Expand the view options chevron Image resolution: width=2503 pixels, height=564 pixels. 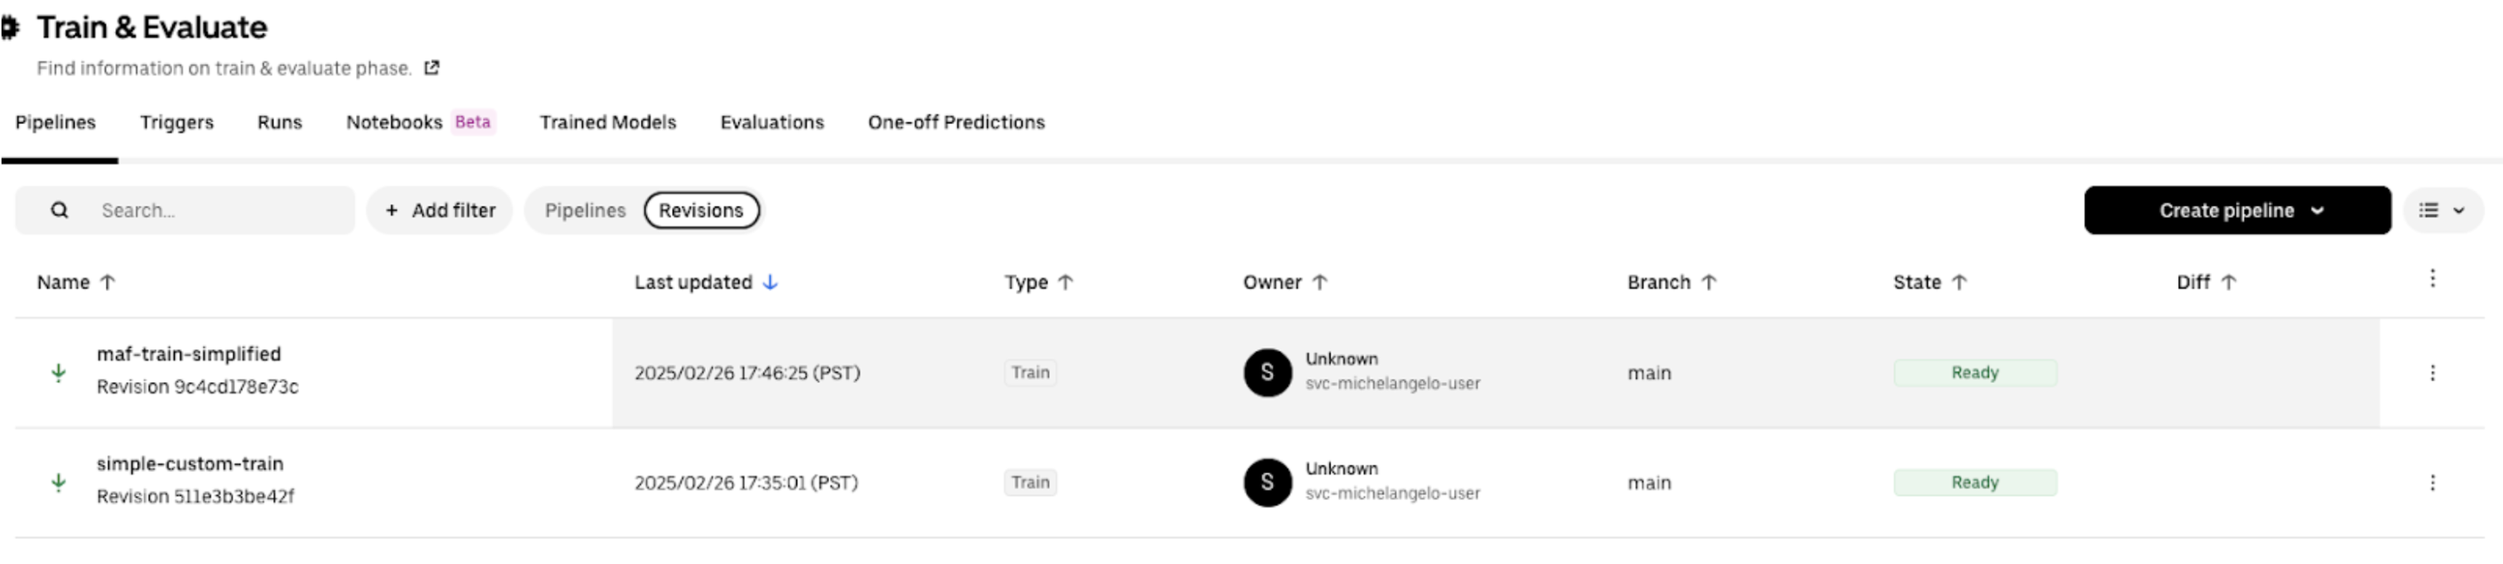pos(2459,209)
